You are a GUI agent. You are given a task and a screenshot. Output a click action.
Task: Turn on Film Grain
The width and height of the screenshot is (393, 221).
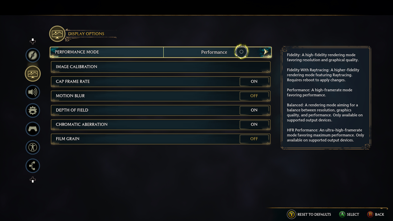point(254,138)
